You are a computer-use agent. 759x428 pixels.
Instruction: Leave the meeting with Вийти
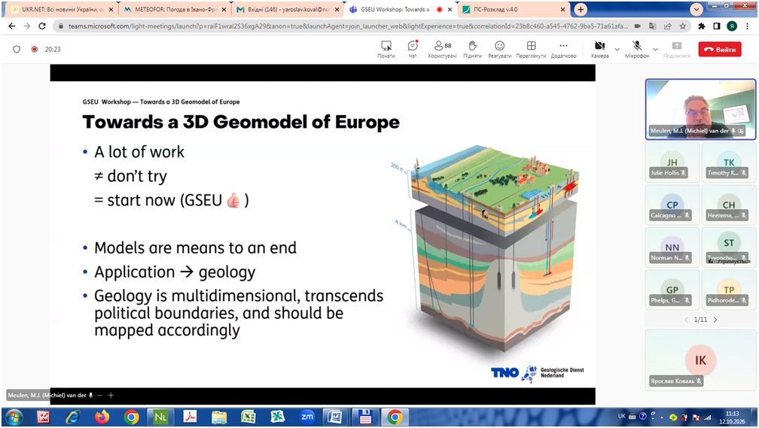[x=720, y=50]
